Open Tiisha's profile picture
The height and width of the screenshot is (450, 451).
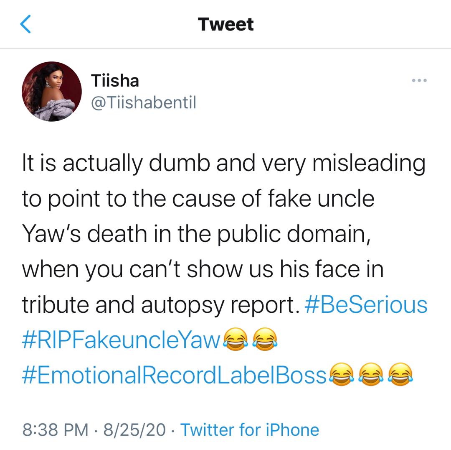pos(52,91)
